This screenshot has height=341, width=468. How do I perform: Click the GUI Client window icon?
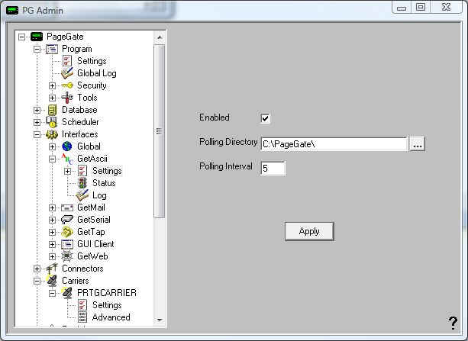[x=67, y=244]
